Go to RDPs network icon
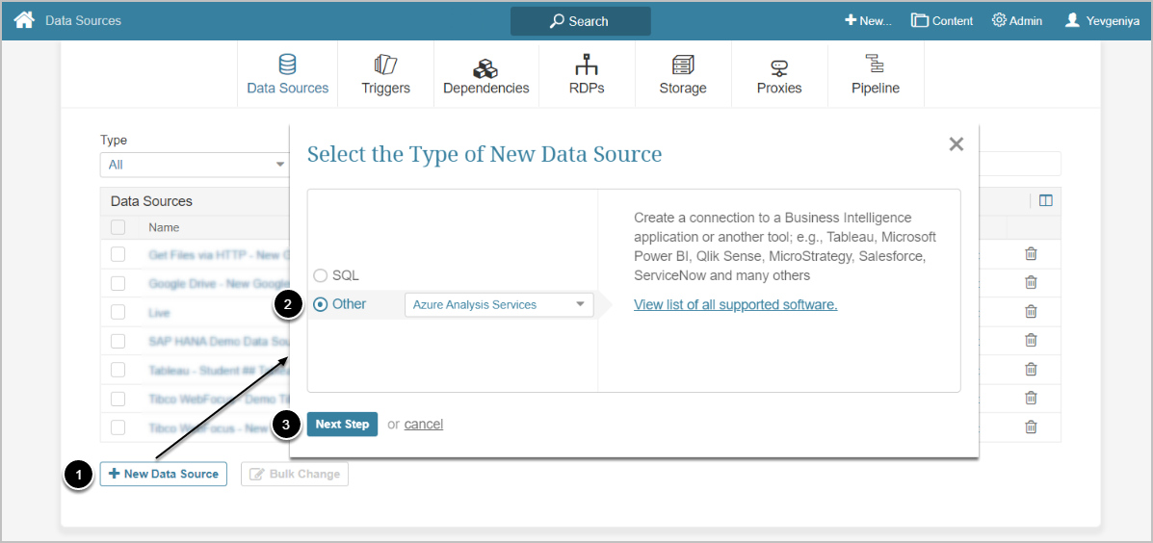 coord(586,65)
